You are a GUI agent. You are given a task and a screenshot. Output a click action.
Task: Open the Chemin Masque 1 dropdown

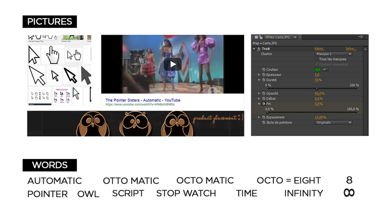(x=334, y=54)
